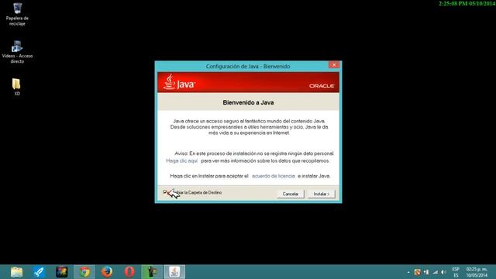
Task: Click the Cancelar button
Action: pos(291,194)
